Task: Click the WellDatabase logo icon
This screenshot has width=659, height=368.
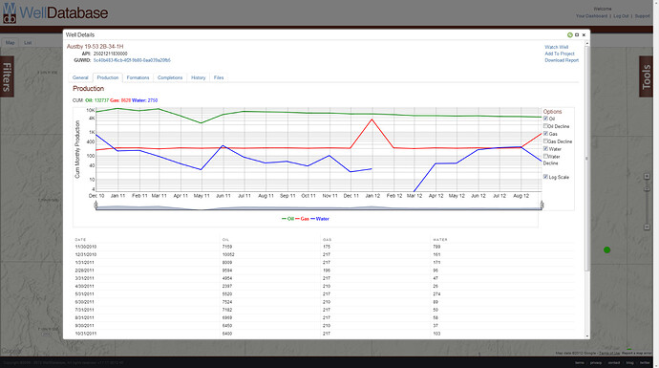Action: point(10,13)
